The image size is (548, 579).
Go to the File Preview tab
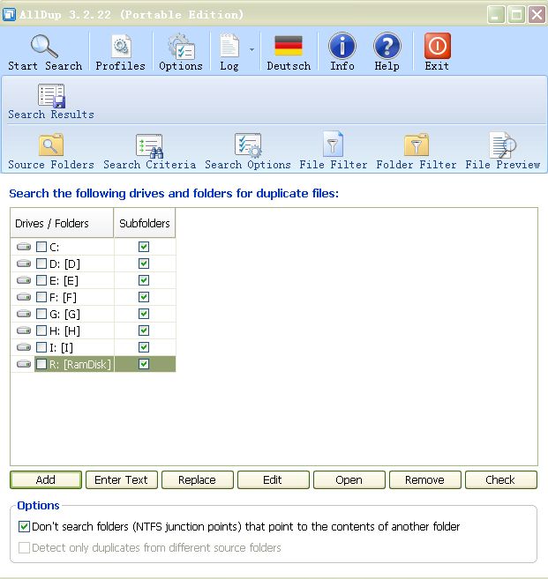click(502, 146)
